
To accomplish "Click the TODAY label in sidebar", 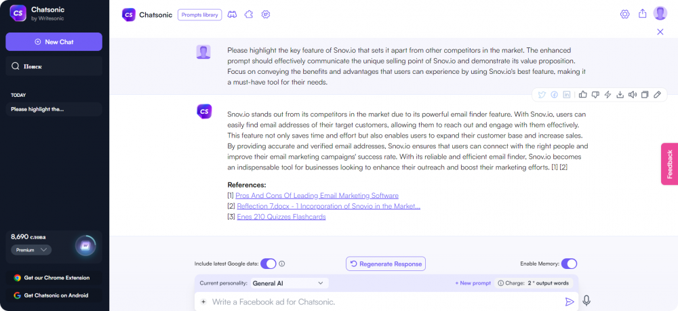I will [18, 95].
